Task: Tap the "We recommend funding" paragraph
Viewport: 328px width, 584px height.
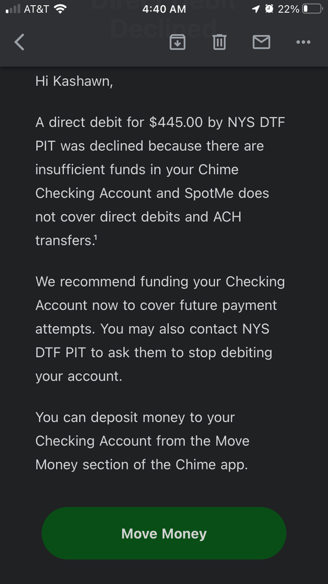Action: (x=160, y=329)
